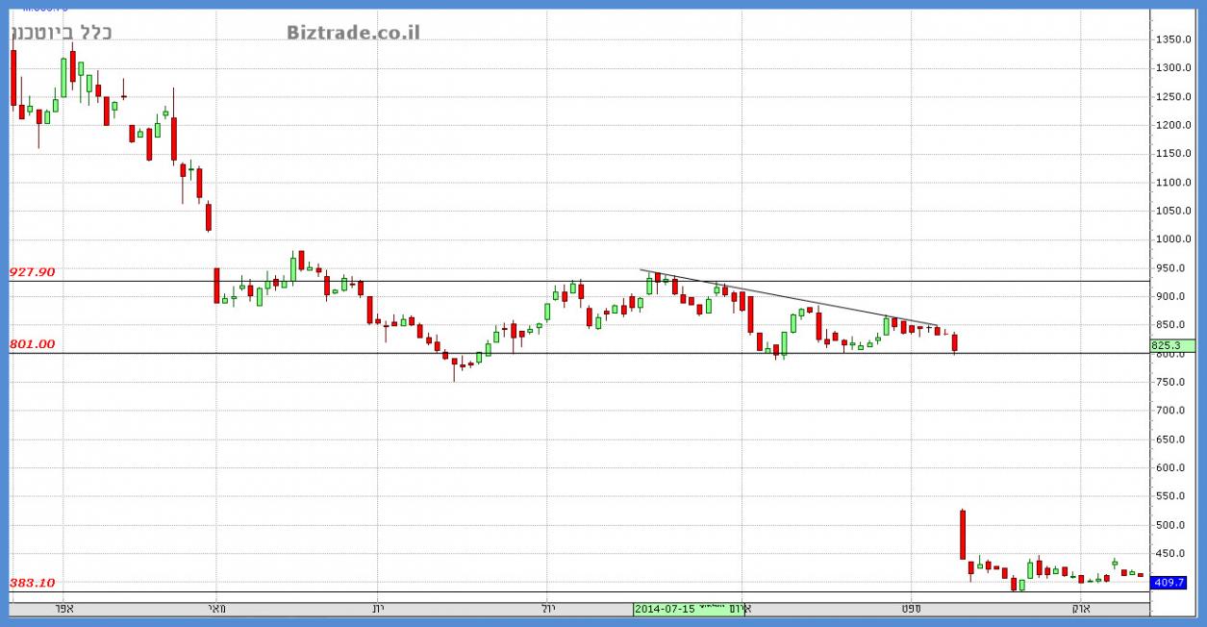Select the 801.00 support level label
The width and height of the screenshot is (1207, 627).
[x=33, y=344]
